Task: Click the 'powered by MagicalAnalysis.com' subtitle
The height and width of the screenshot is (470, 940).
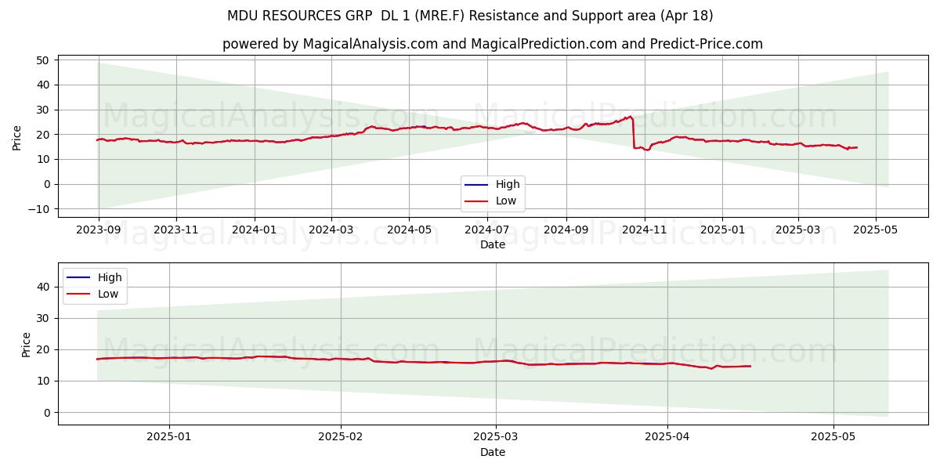Action: pyautogui.click(x=493, y=44)
